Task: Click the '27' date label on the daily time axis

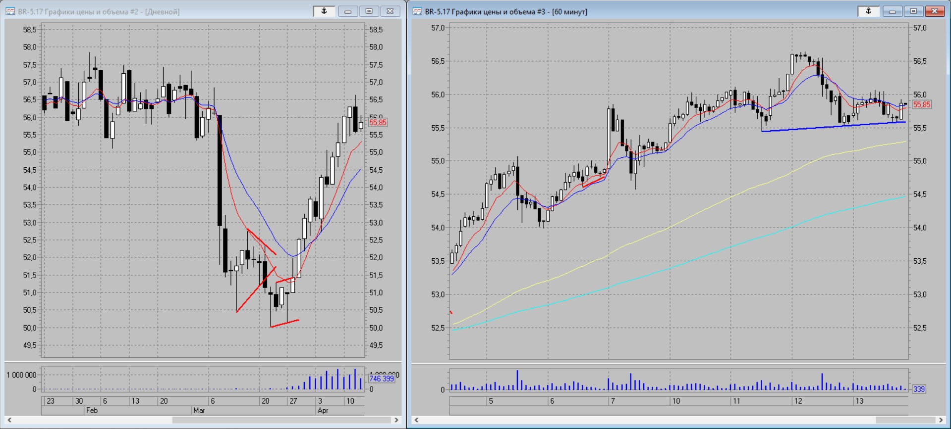Action: (x=293, y=401)
